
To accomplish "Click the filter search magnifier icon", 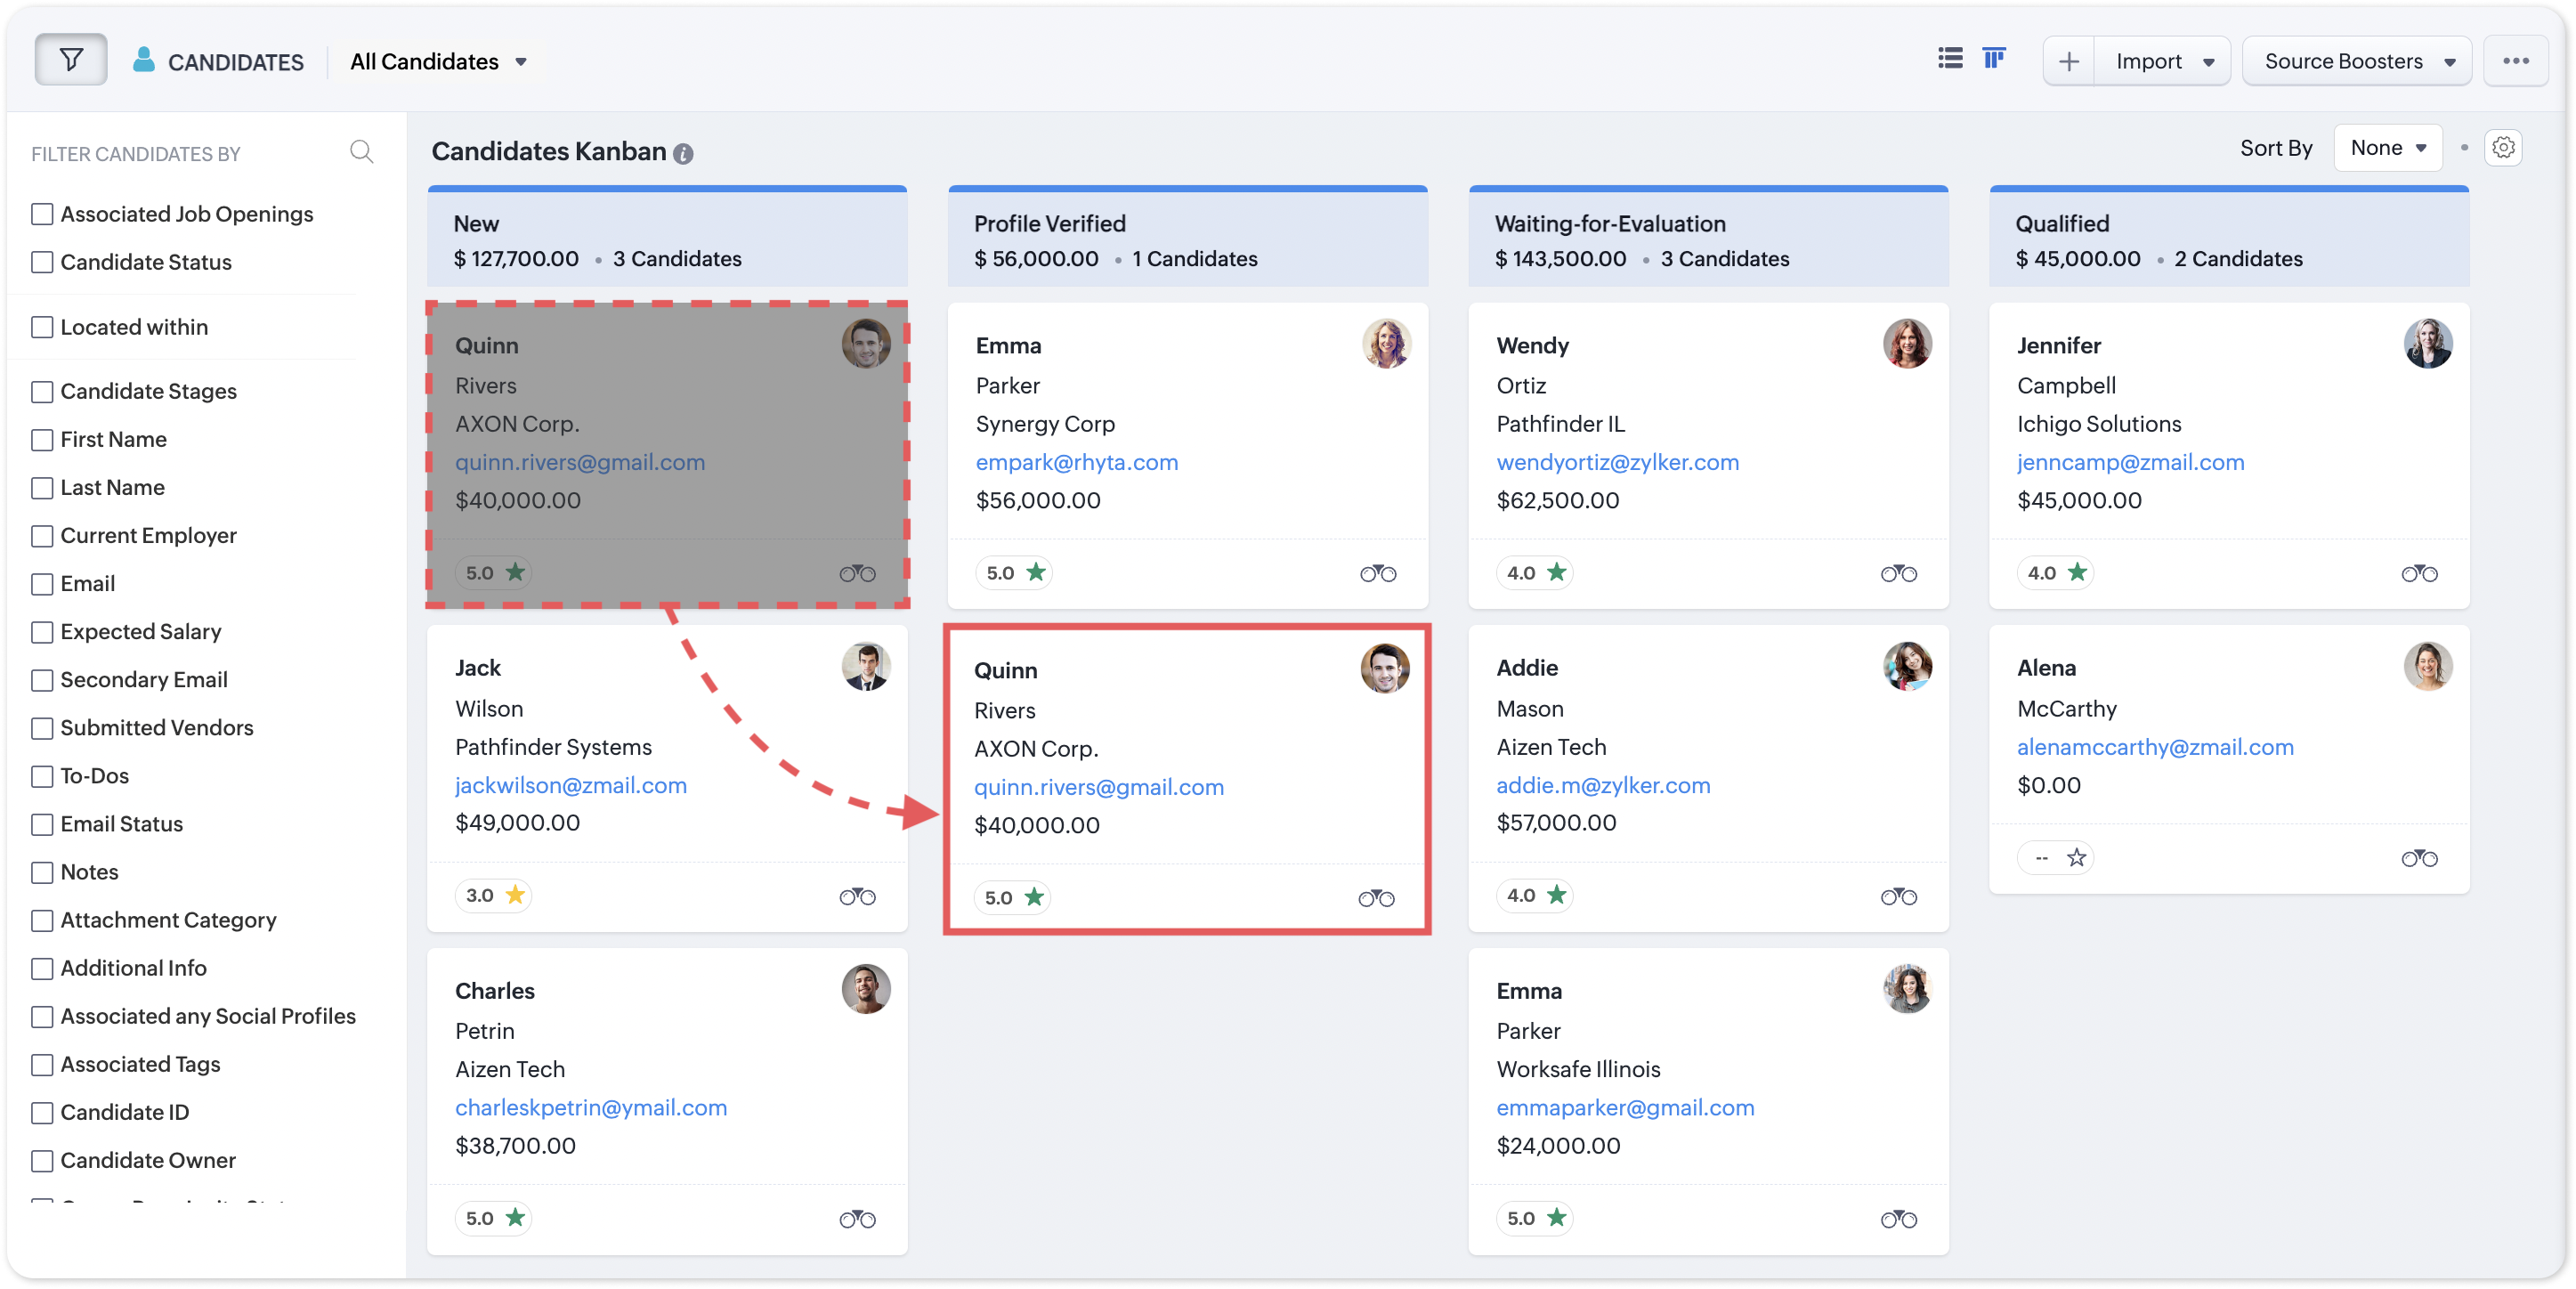I will coord(361,152).
